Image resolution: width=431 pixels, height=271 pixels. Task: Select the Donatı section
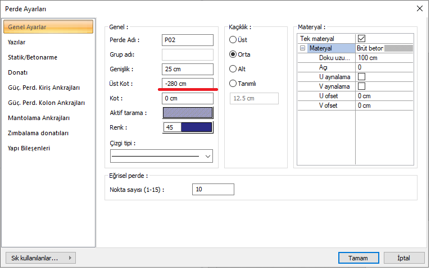17,72
